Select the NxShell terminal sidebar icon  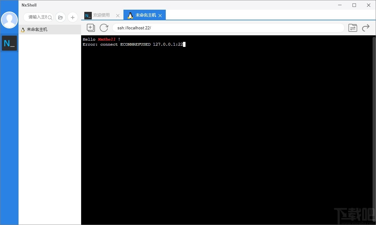click(9, 43)
